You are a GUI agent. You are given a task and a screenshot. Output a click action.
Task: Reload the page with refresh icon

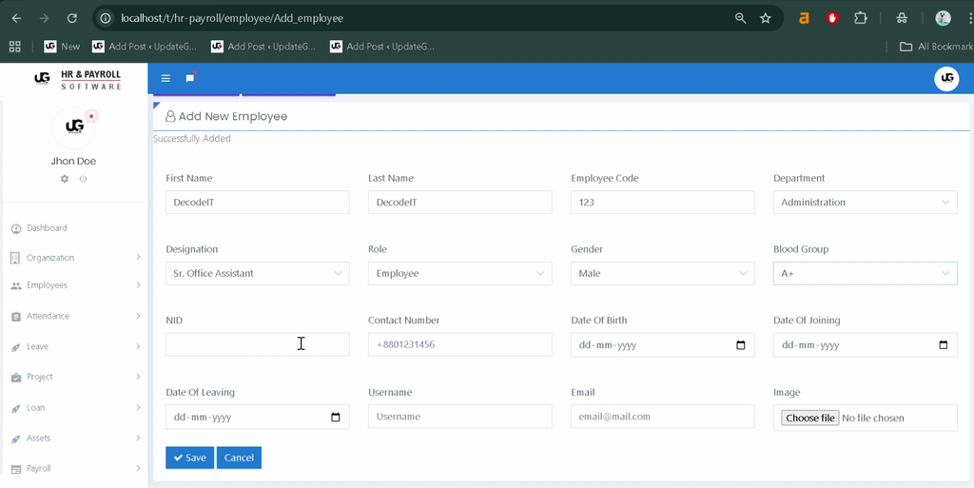pos(72,18)
